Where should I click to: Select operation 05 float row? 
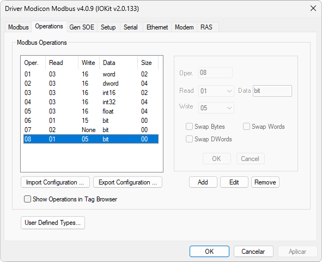[91, 111]
